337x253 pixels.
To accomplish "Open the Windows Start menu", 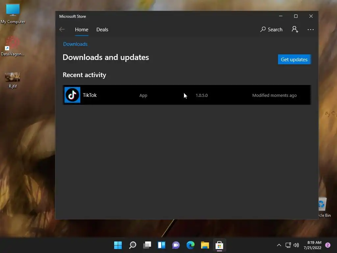I will [118, 245].
